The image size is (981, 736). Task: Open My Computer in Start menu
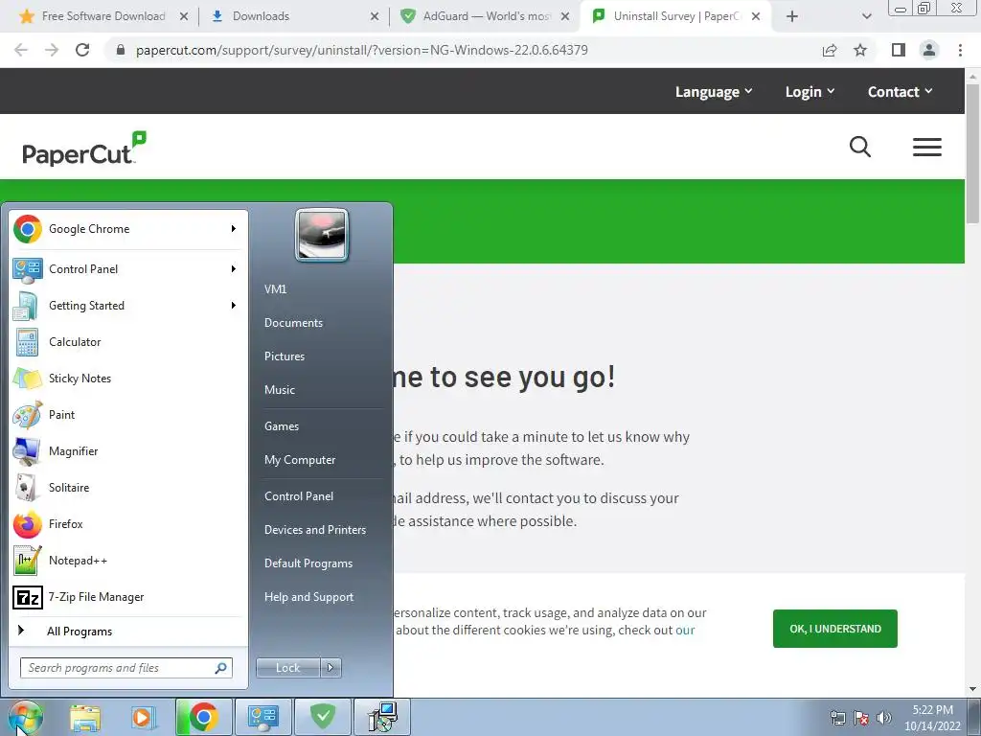[x=300, y=460]
